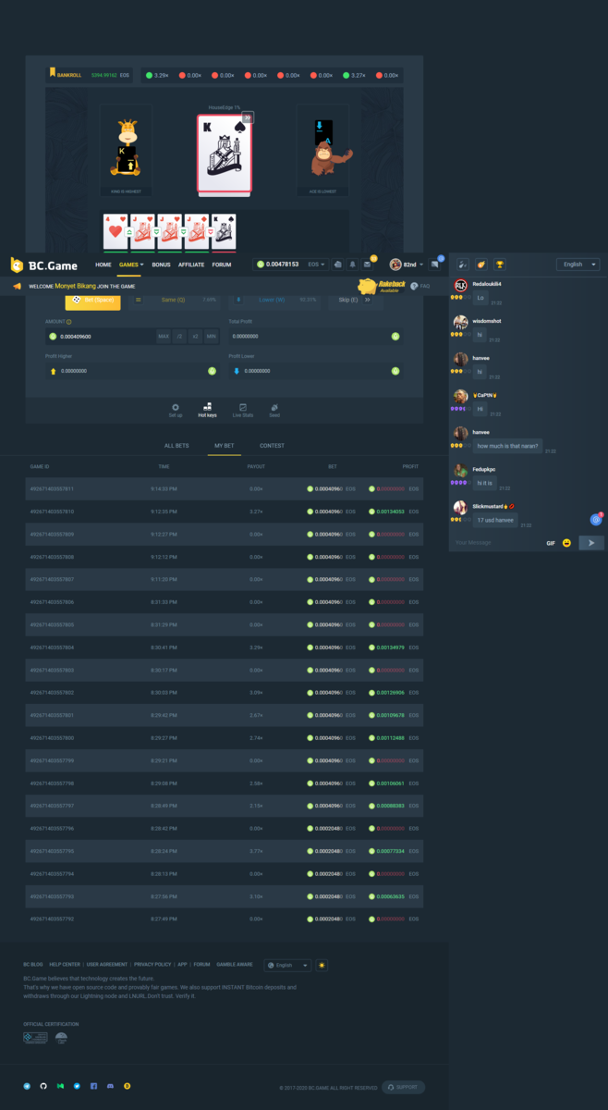Click the trophy icon in chat header

point(499,265)
